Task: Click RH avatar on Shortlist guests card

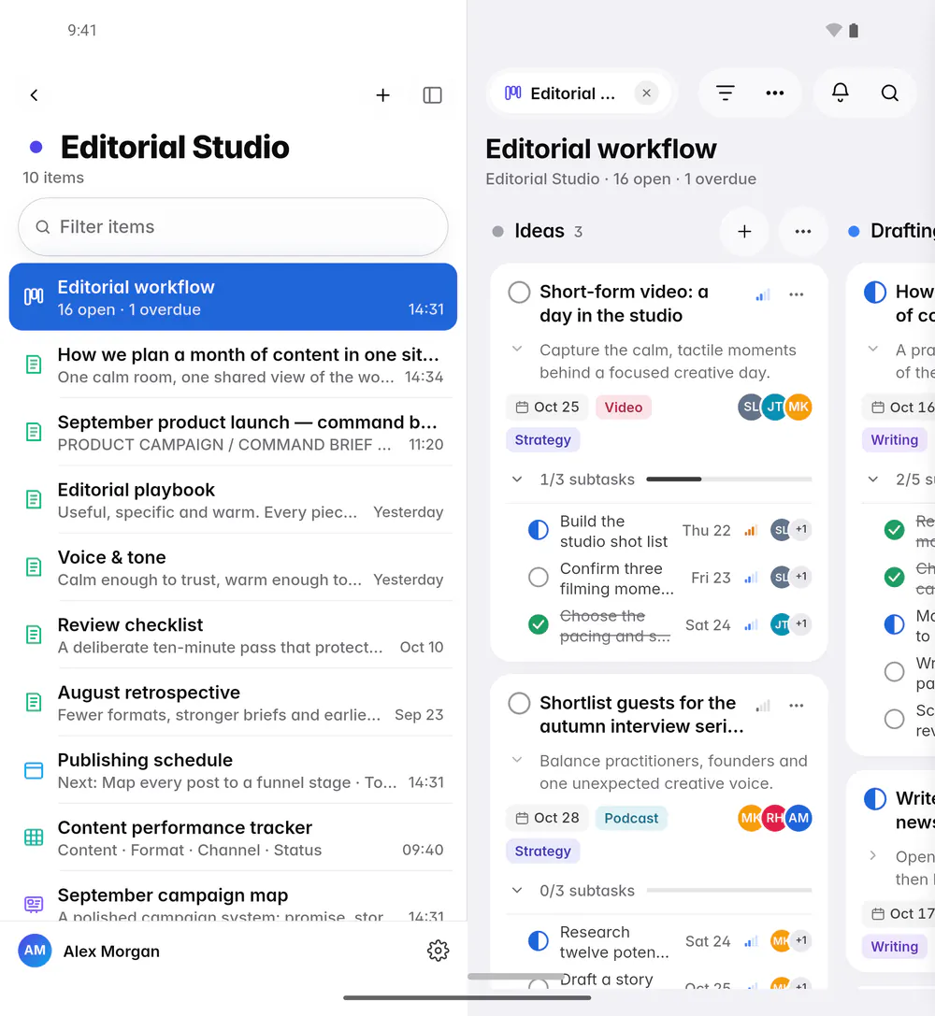Action: tap(775, 818)
